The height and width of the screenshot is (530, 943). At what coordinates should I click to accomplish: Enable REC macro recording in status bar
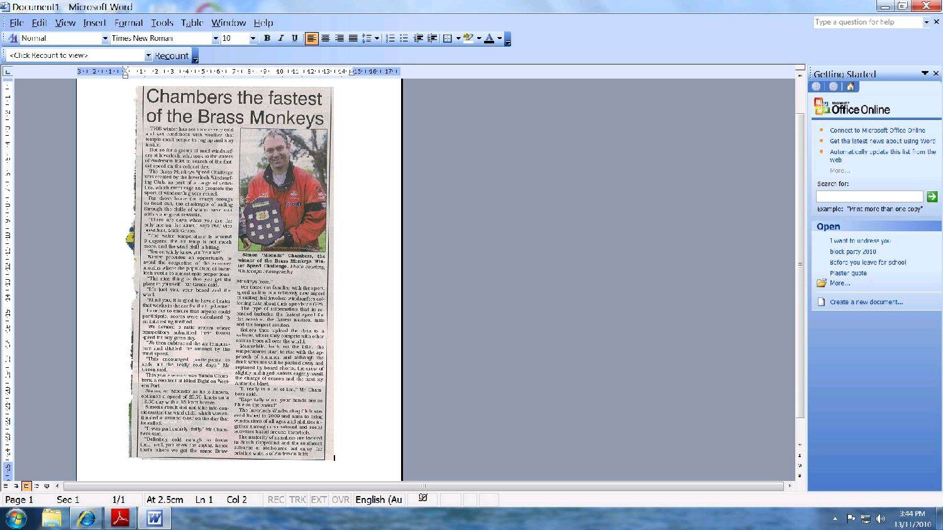(275, 500)
